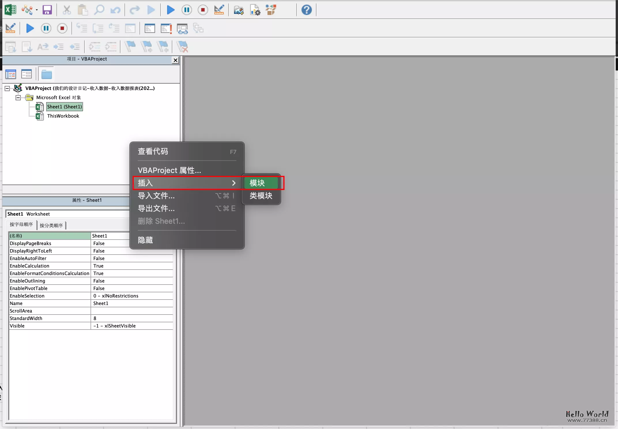The width and height of the screenshot is (618, 429).
Task: Click the Run button to execute code
Action: [170, 10]
